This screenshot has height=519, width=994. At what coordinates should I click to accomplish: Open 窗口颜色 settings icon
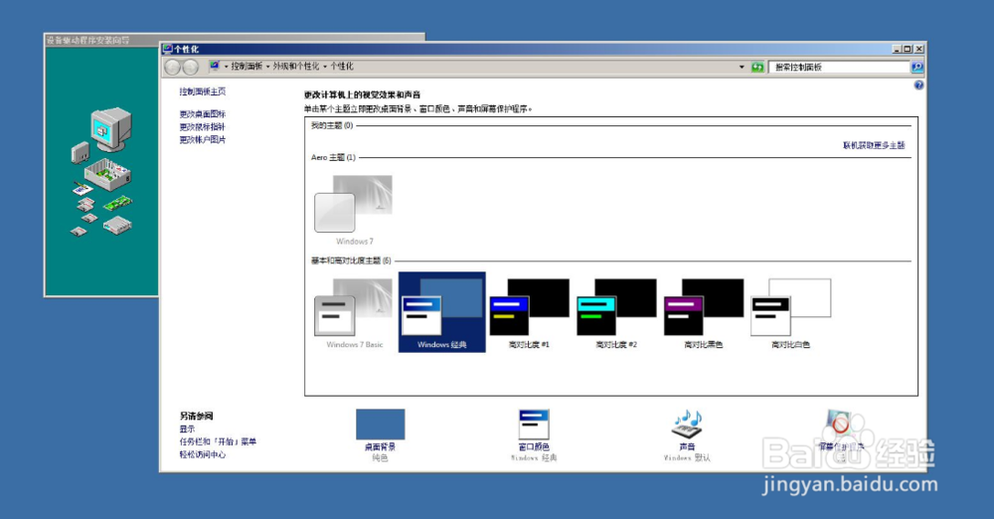[534, 425]
